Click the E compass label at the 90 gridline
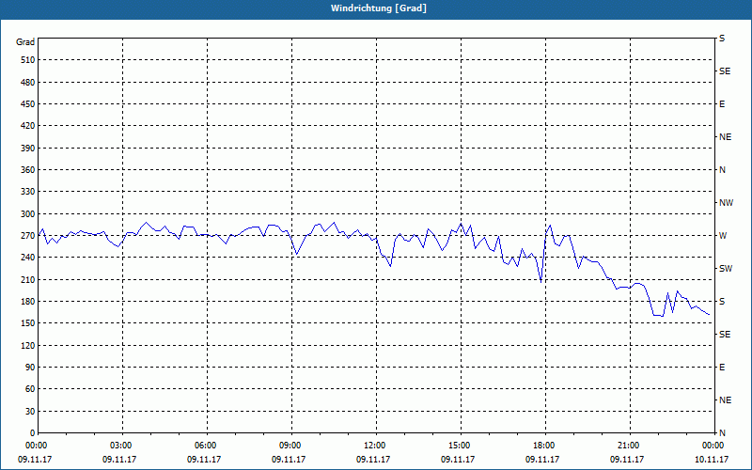 [722, 368]
